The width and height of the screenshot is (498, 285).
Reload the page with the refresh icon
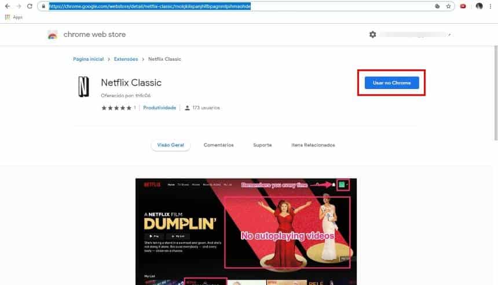[x=30, y=6]
